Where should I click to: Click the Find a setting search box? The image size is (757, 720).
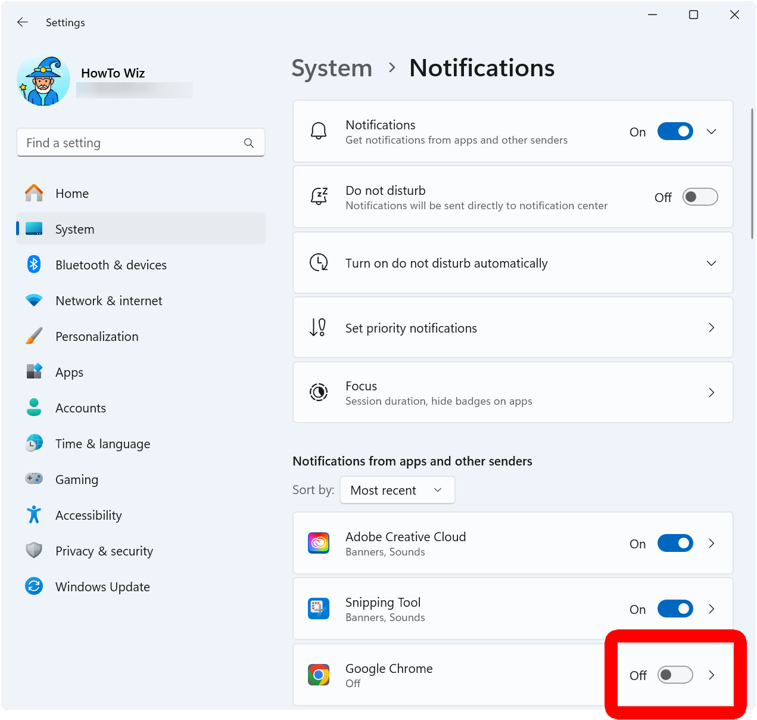coord(141,142)
